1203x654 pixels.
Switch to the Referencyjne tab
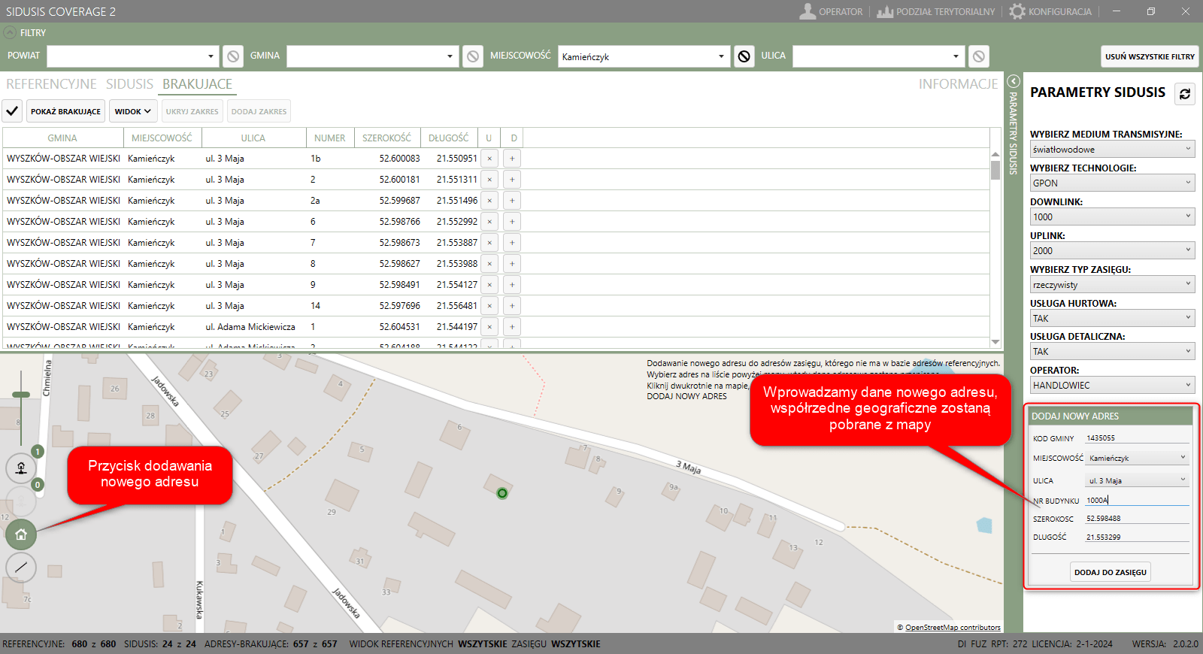pos(51,84)
